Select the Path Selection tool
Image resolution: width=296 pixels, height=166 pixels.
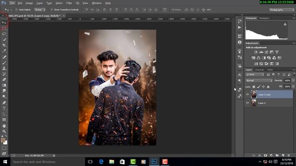click(4, 114)
